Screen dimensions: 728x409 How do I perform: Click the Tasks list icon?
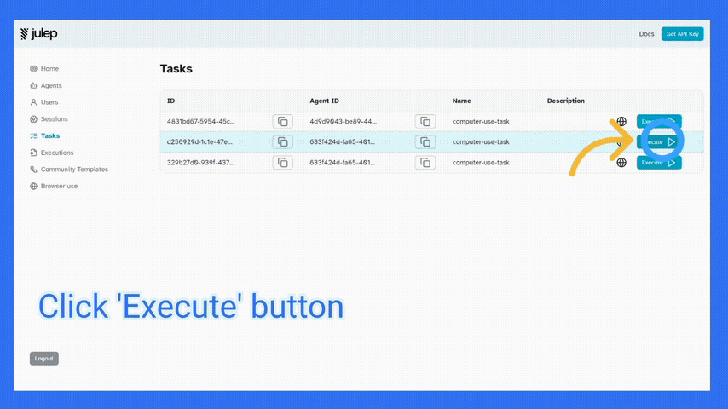pyautogui.click(x=33, y=135)
